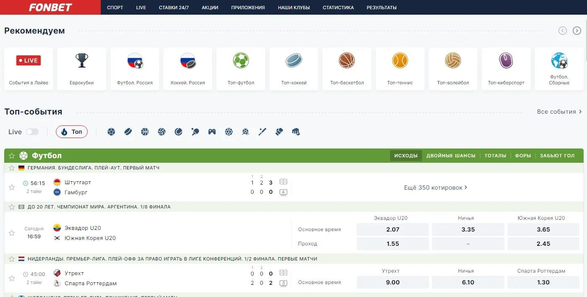This screenshot has height=297, width=587.
Task: Open the Результаты menu item
Action: click(382, 8)
